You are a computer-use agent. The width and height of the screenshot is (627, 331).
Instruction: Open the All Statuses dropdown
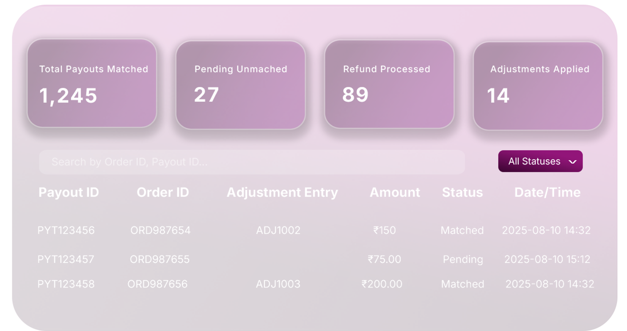(x=540, y=161)
